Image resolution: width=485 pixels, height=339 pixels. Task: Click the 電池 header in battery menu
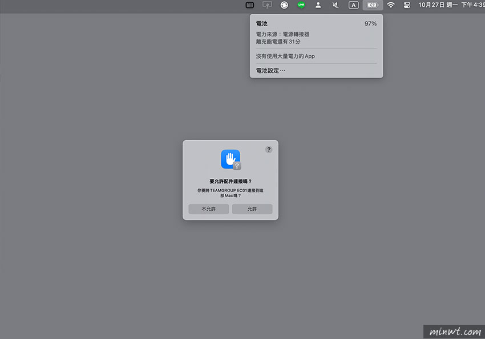pyautogui.click(x=262, y=24)
